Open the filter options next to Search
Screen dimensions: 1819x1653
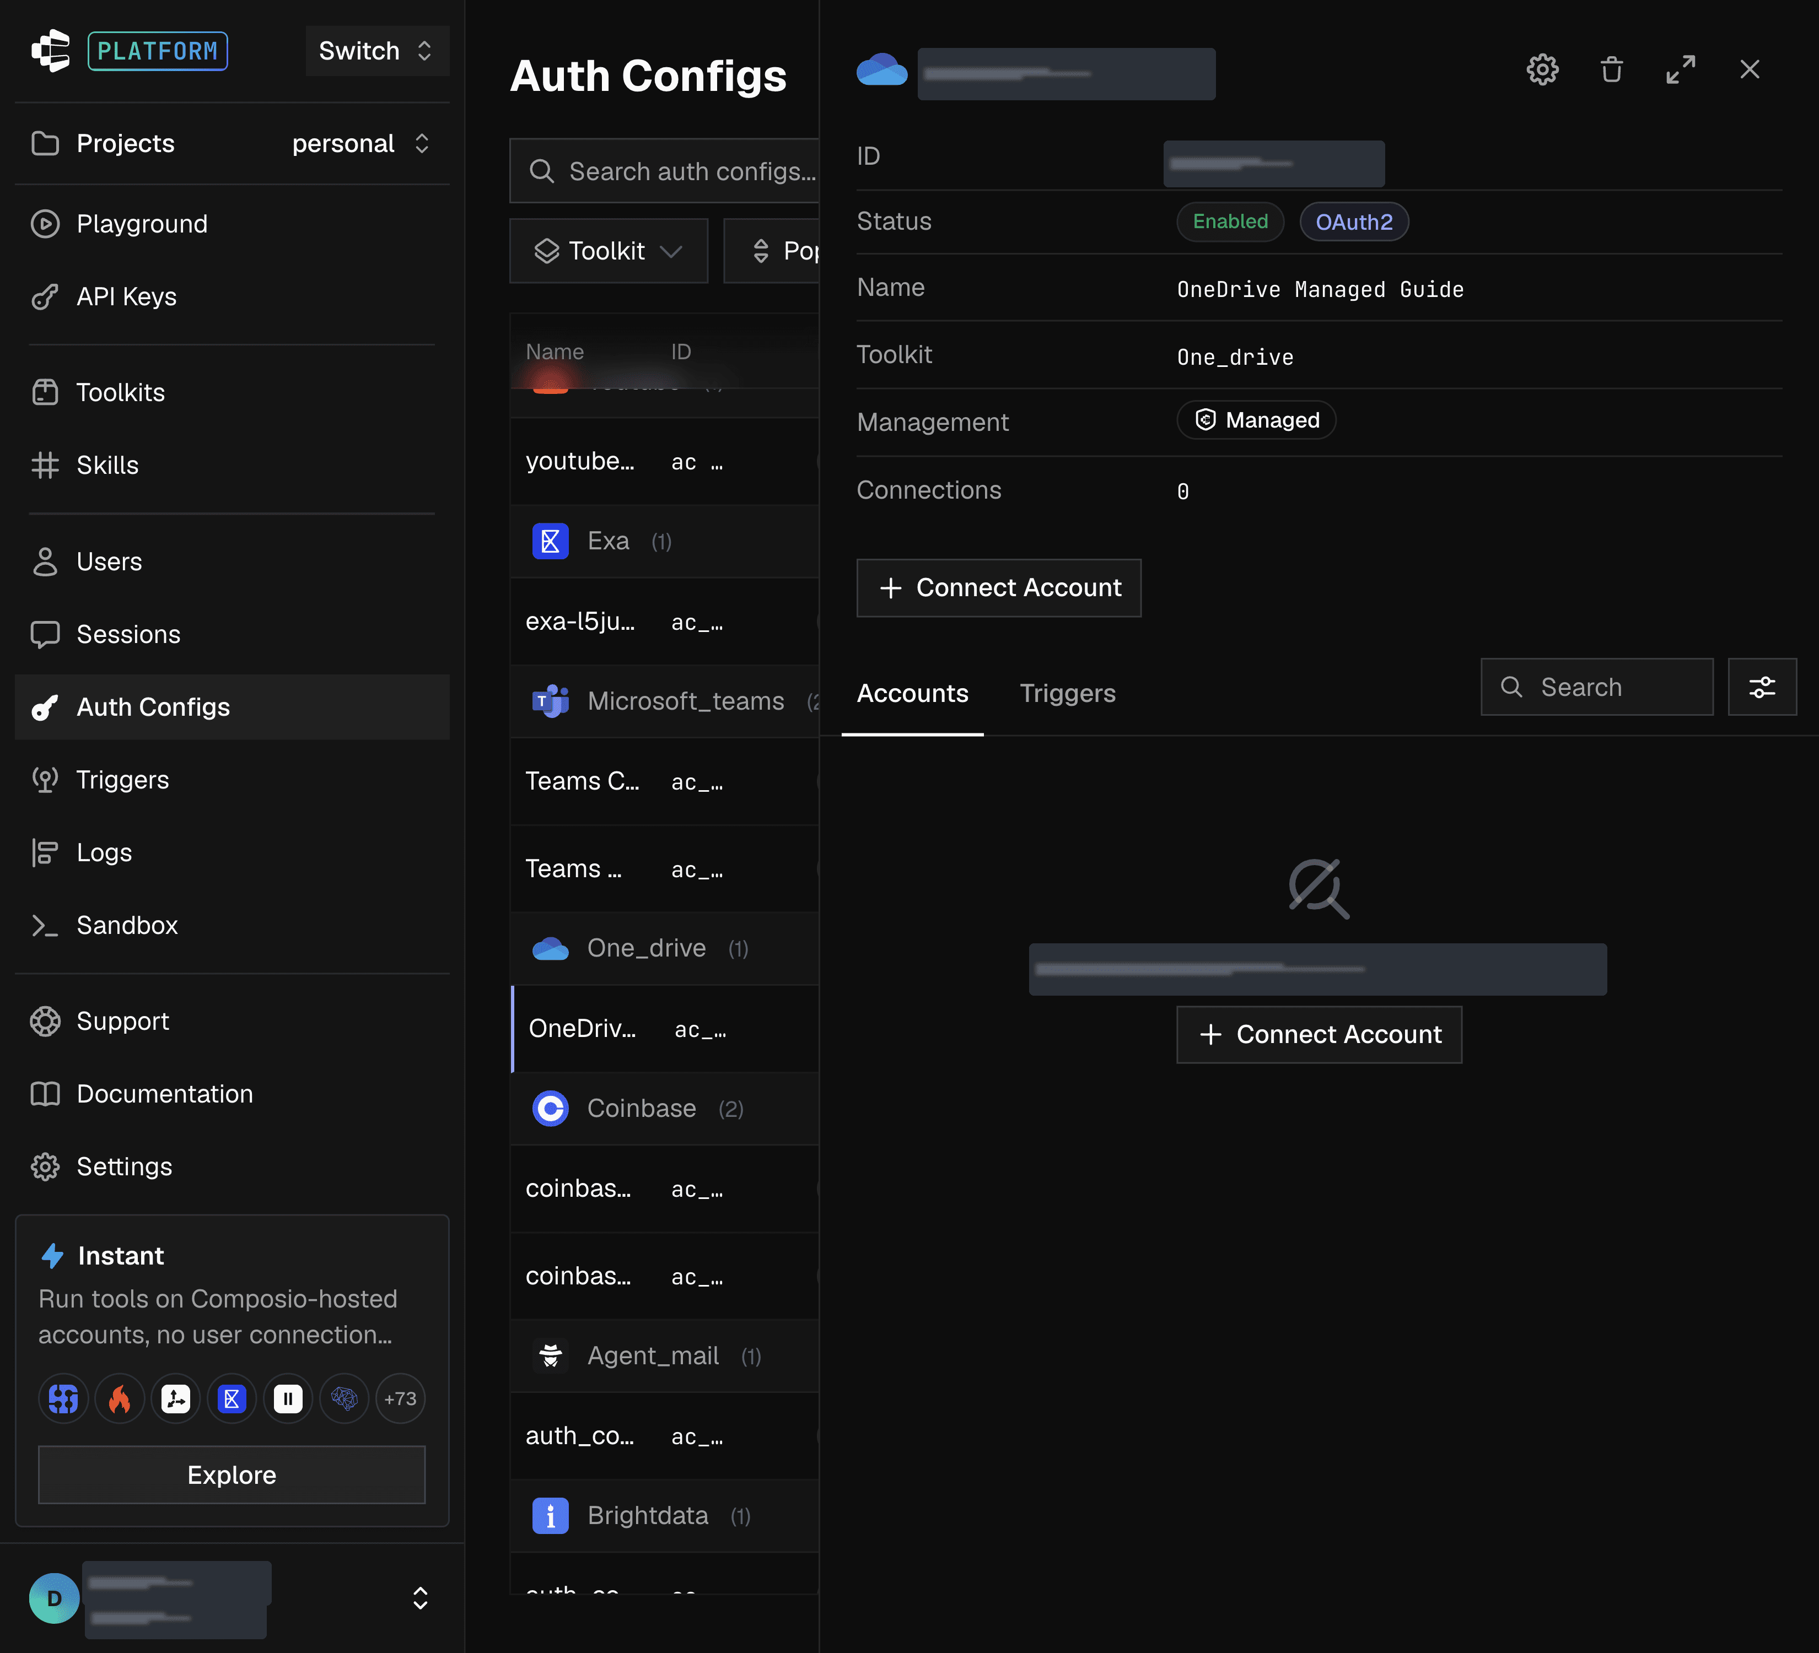[x=1761, y=687]
